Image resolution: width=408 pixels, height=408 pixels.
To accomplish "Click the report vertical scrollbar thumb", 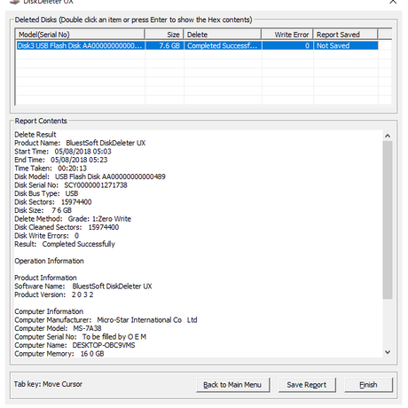I will 388,220.
